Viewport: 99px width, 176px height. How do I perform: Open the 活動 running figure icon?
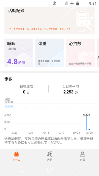(x=50, y=154)
